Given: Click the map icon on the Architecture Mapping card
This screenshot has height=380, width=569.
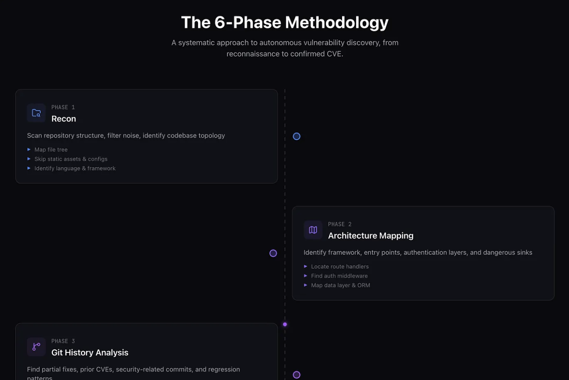Looking at the screenshot, I should tap(313, 230).
